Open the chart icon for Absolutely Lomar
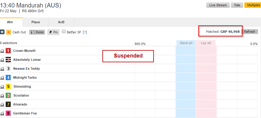Image resolution: width=261 pixels, height=118 pixels. (x=2, y=60)
